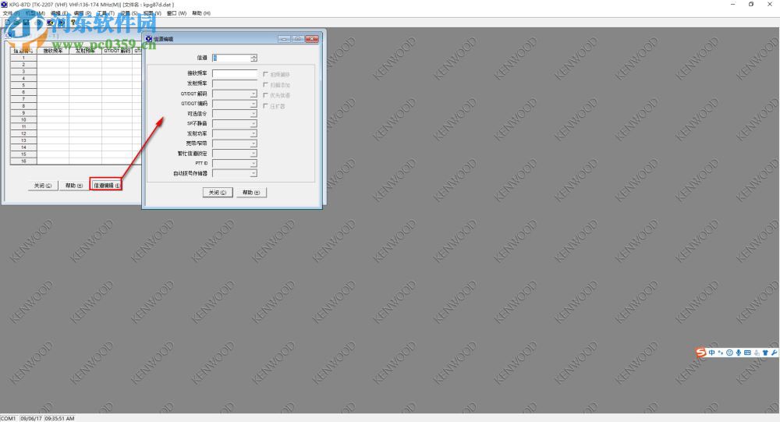Open the 编辑(E) menu

(x=59, y=13)
